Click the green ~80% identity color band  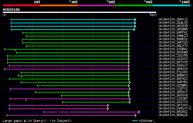pos(134,5)
